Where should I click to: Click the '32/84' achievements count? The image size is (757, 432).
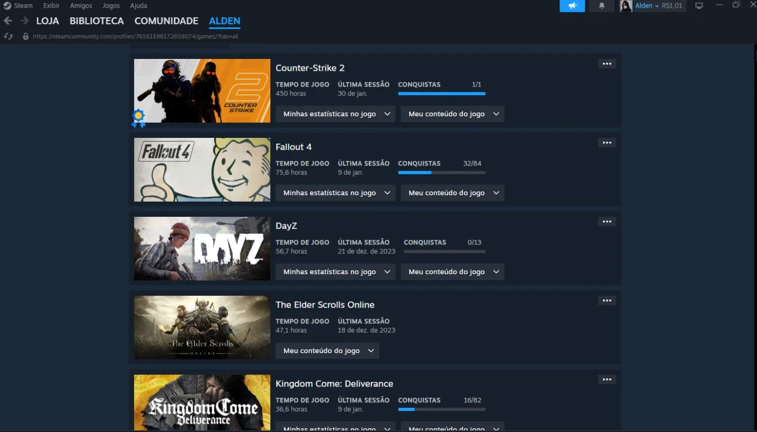pos(472,163)
